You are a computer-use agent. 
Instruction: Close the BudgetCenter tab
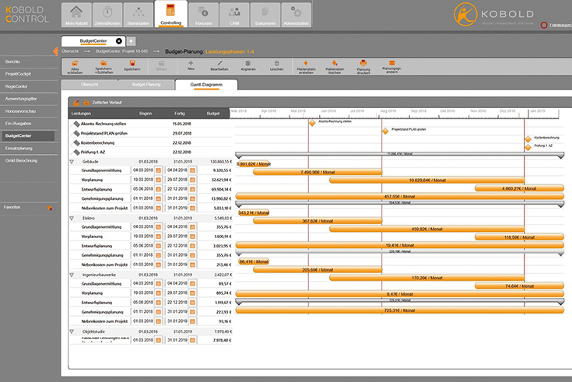pyautogui.click(x=119, y=40)
